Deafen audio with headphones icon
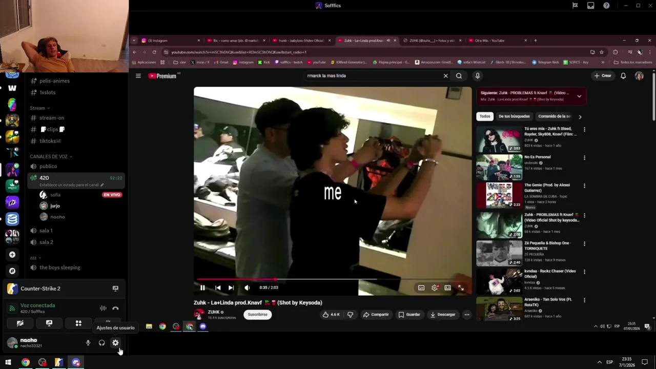 coord(101,343)
